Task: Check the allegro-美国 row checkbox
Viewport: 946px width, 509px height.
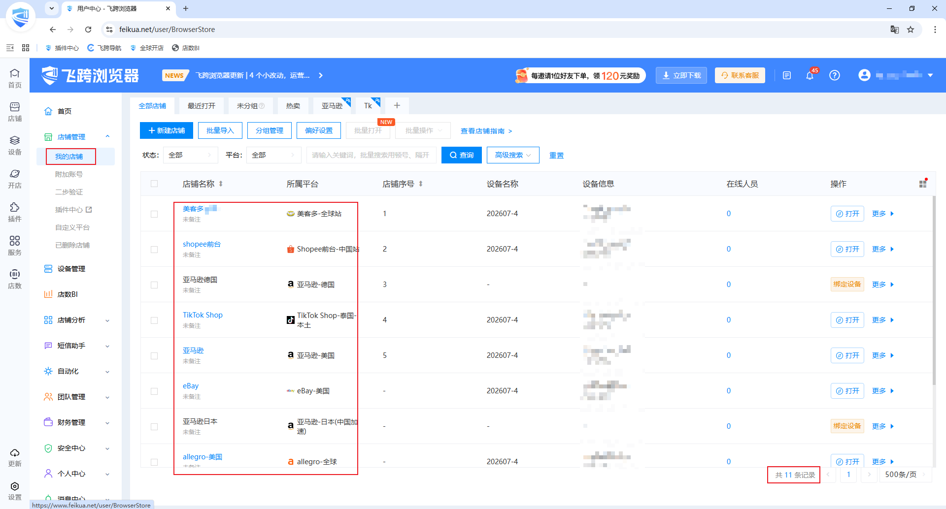Action: click(154, 462)
